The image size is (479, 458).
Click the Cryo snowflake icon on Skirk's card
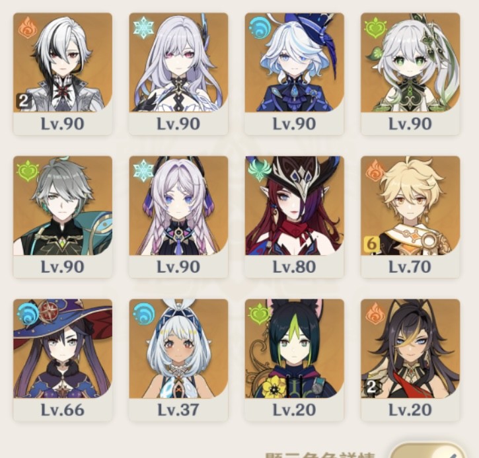143,27
